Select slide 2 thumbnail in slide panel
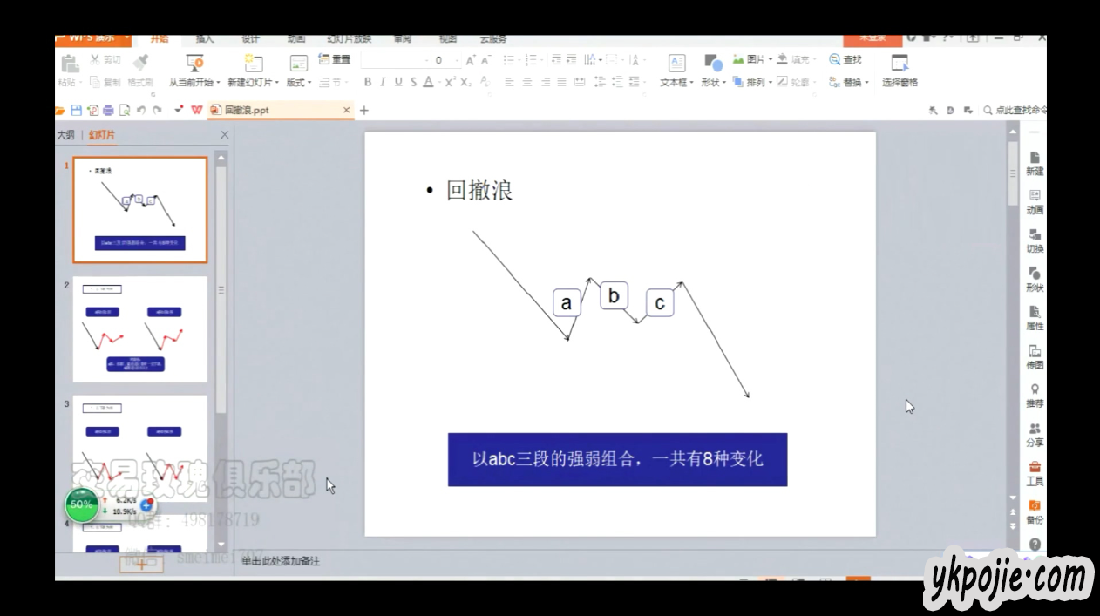The image size is (1100, 616). point(139,329)
